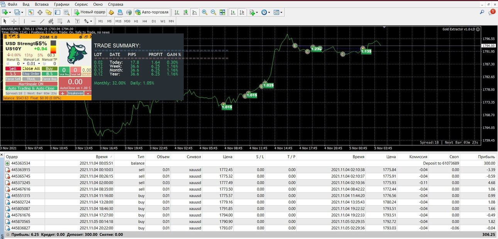Open the Графики menu
Image resolution: width=498 pixels, height=239 pixels.
click(62, 4)
